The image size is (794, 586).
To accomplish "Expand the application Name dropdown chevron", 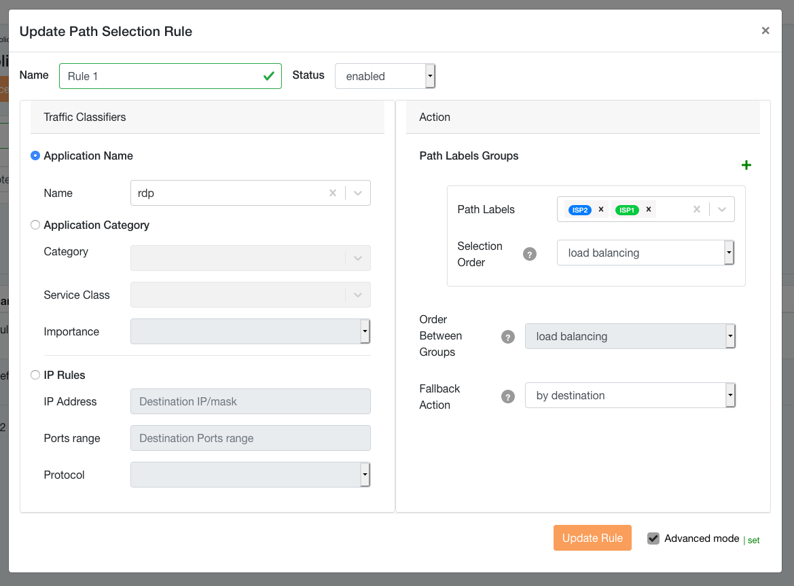I will (x=358, y=193).
